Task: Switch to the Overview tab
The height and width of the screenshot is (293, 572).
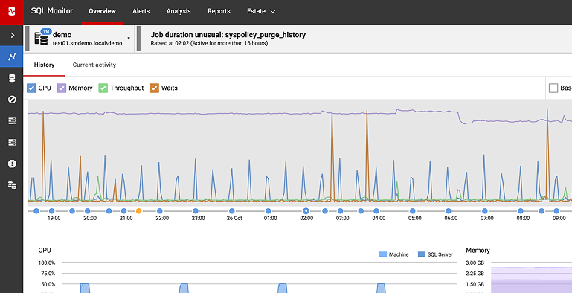Action: coord(102,11)
